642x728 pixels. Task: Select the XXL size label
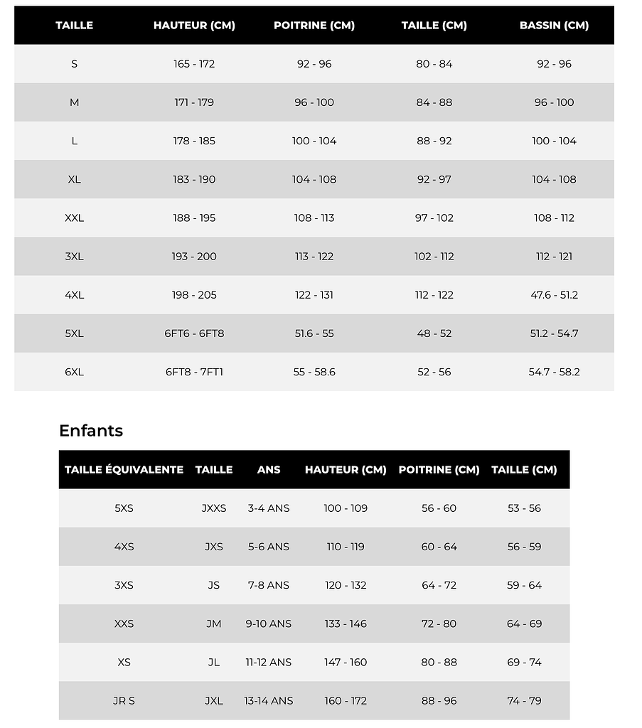(74, 218)
